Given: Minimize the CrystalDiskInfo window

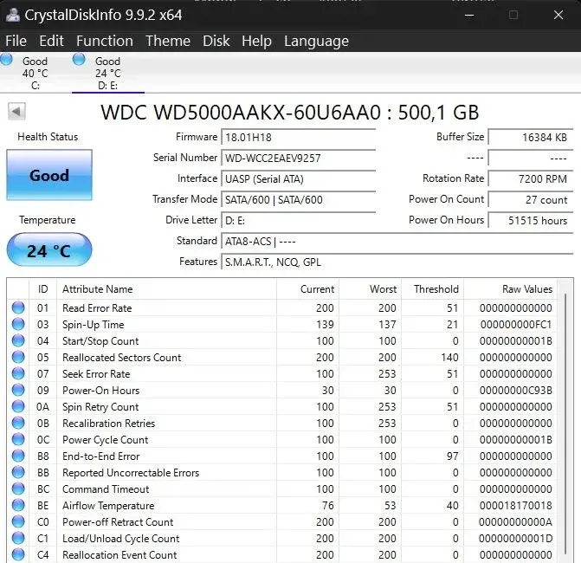Looking at the screenshot, I should pyautogui.click(x=469, y=16).
